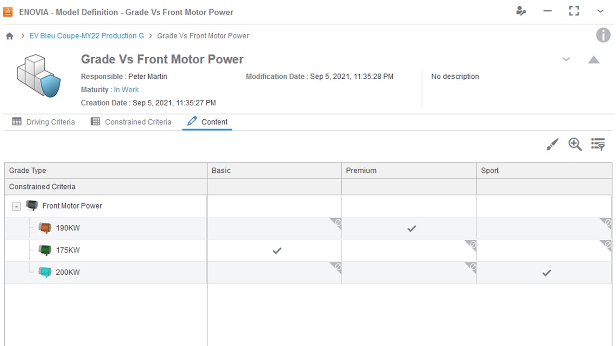The height and width of the screenshot is (346, 616).
Task: Select the Content tab
Action: point(207,122)
